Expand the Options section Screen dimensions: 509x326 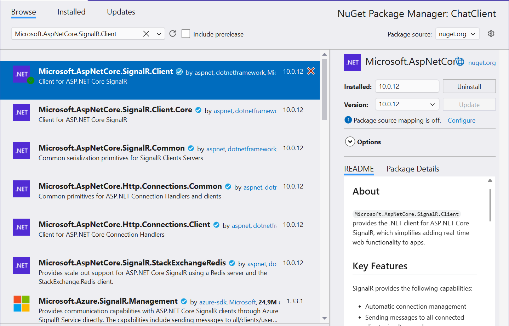pos(350,142)
